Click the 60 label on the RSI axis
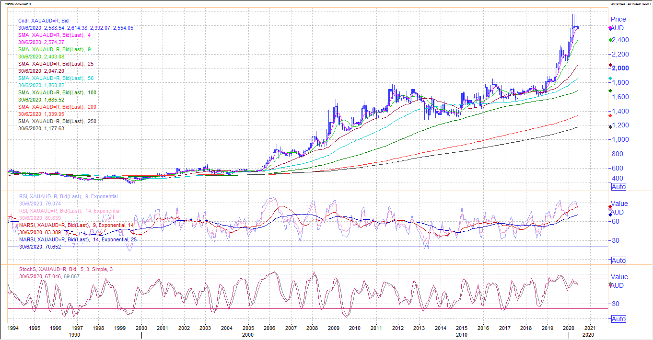Image resolution: width=653 pixels, height=340 pixels. (x=616, y=221)
